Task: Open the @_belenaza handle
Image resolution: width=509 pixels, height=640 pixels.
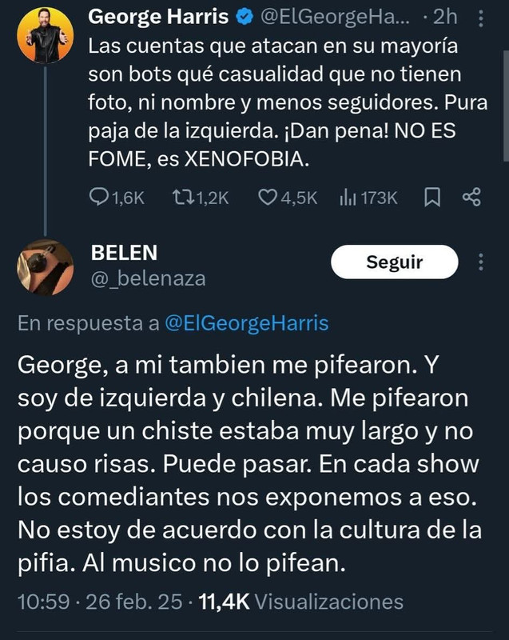Action: point(149,278)
